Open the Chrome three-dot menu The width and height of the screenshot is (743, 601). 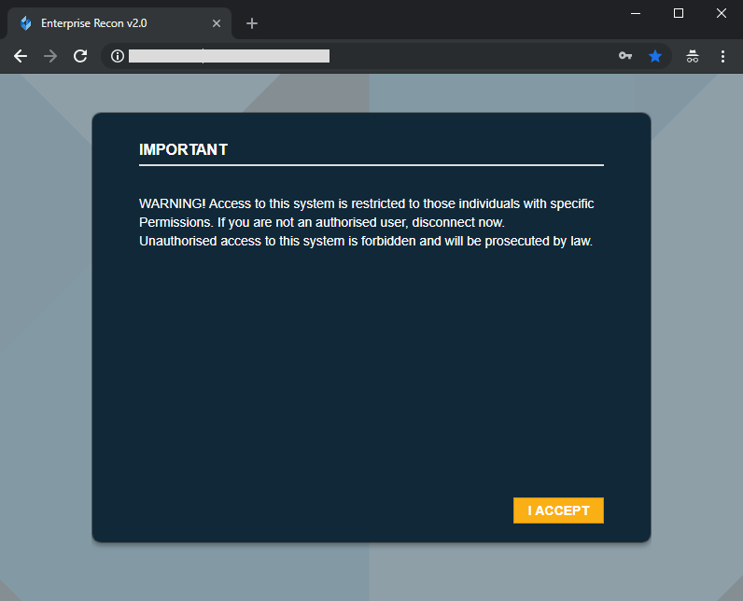coord(722,56)
